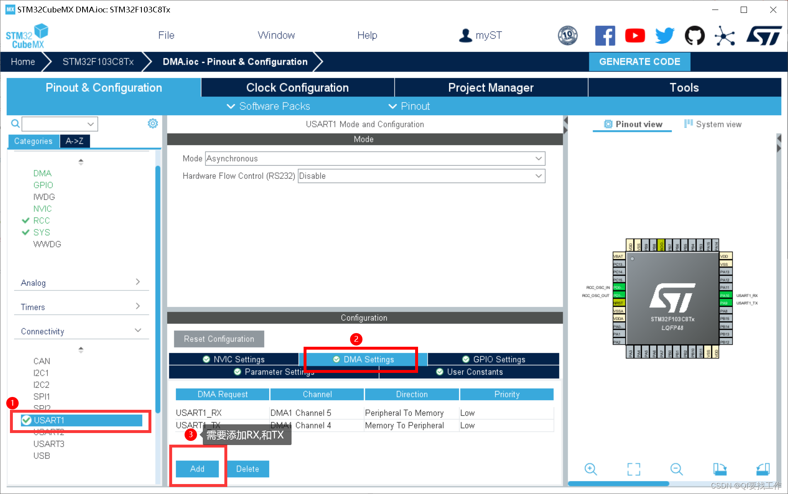This screenshot has height=494, width=788.
Task: Open the Window menu
Action: pyautogui.click(x=276, y=35)
